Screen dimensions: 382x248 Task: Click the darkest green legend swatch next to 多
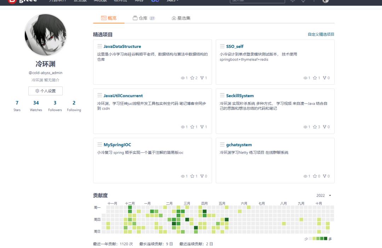click(325, 238)
